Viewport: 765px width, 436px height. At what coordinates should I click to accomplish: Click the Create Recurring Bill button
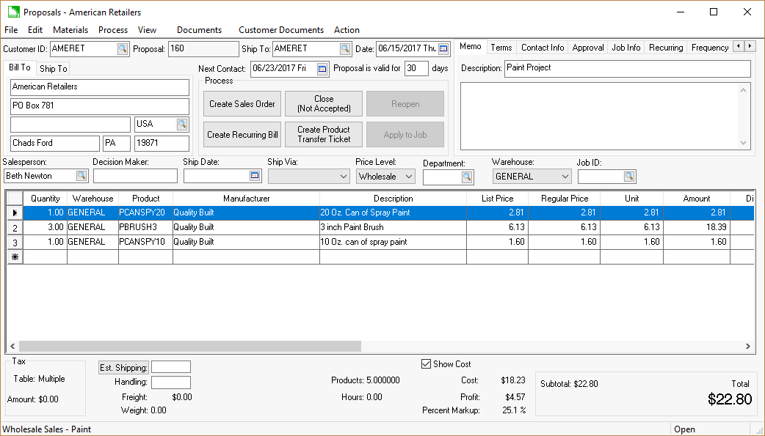[x=242, y=134]
